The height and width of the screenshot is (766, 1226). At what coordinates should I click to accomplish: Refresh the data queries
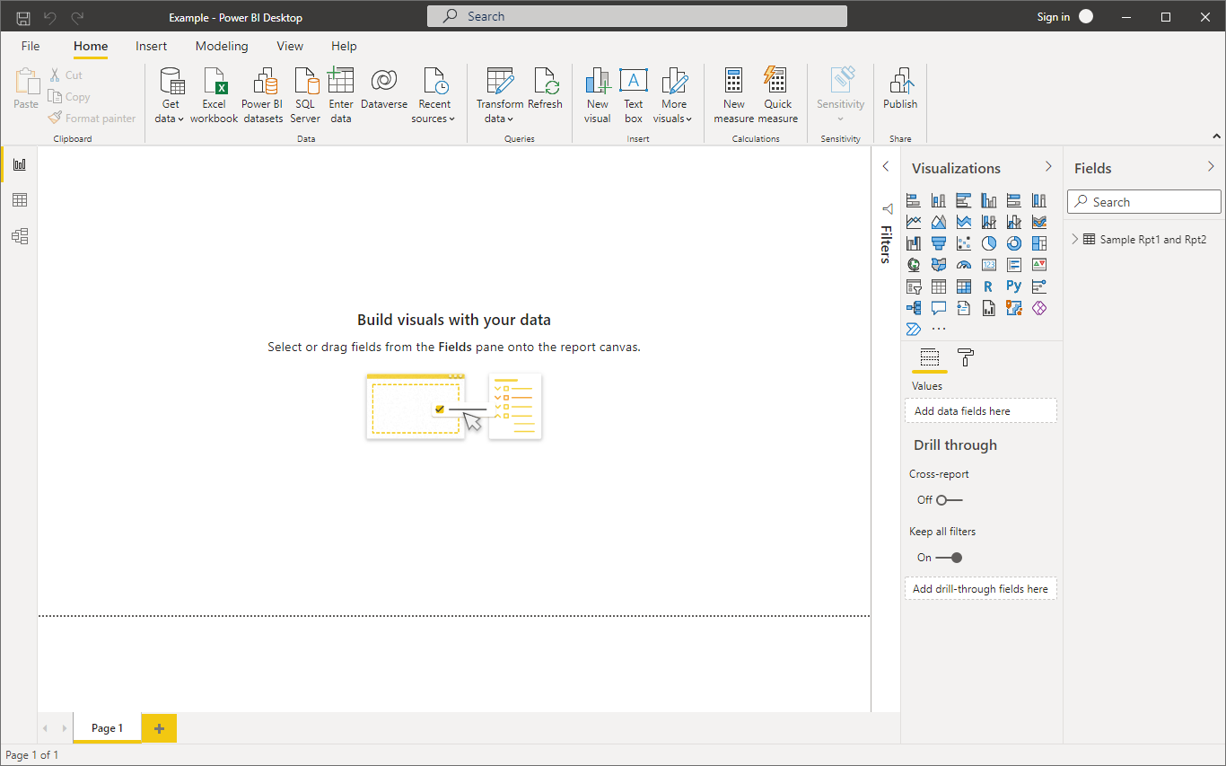[x=545, y=89]
